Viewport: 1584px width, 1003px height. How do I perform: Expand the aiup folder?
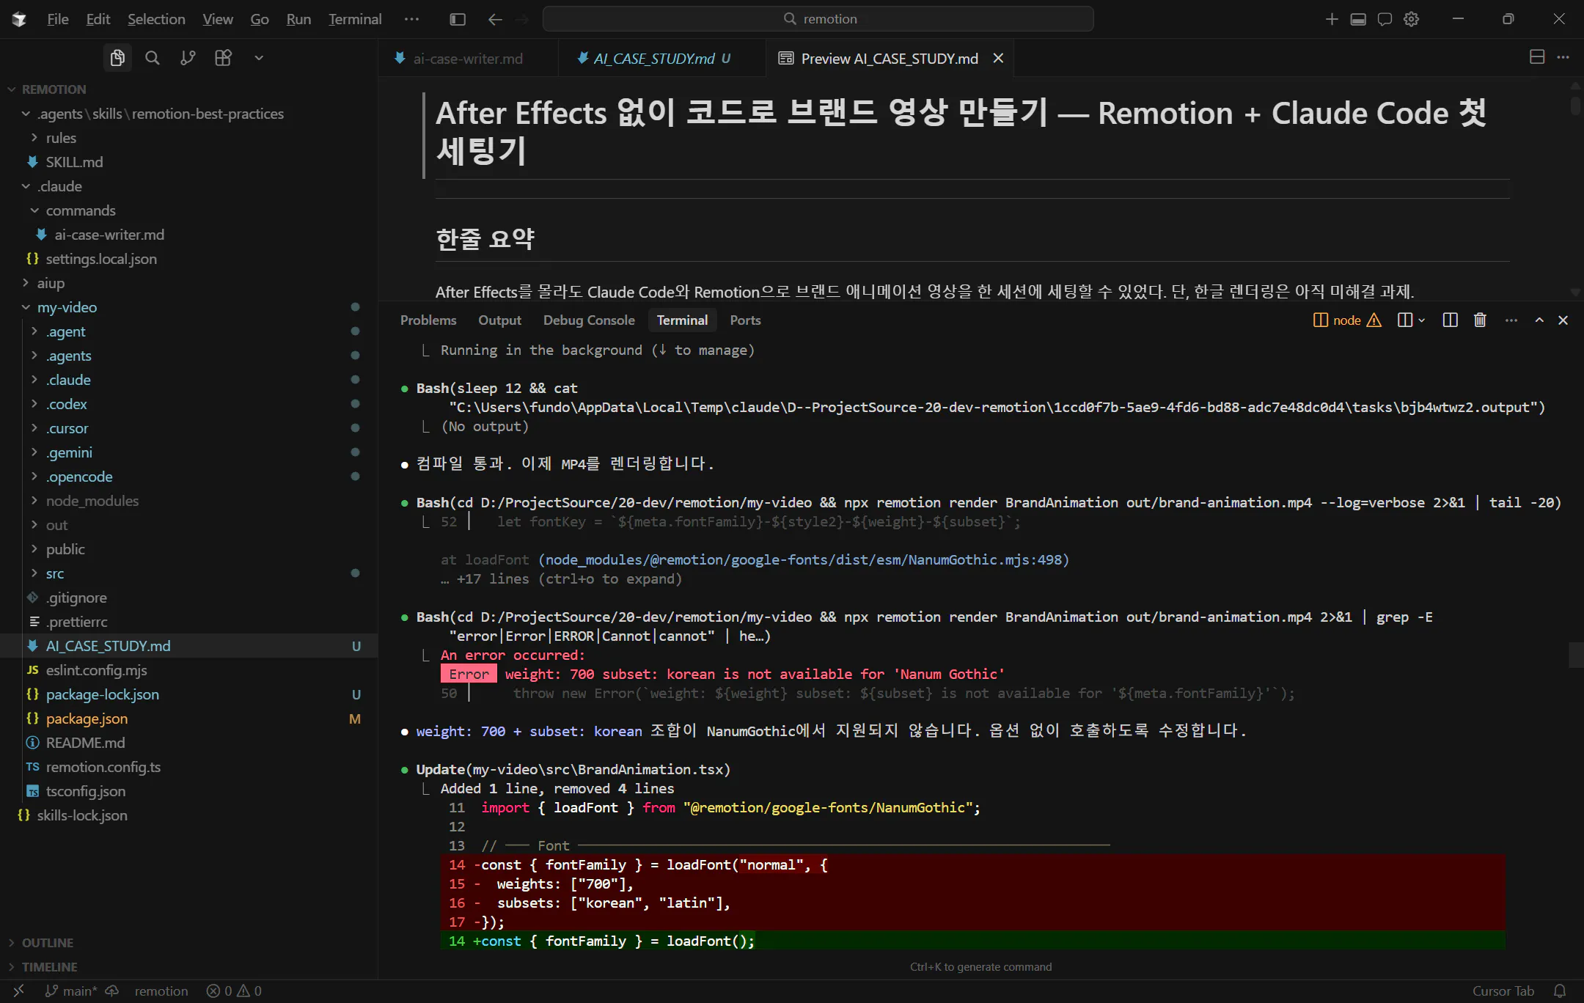51,283
